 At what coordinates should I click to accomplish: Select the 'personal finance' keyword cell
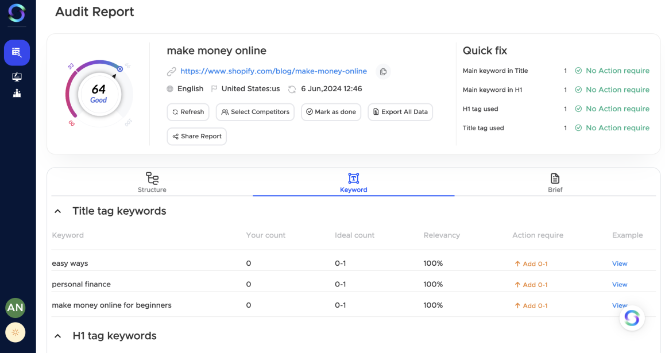coord(82,284)
